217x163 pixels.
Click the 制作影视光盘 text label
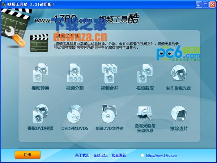[x=179, y=88]
